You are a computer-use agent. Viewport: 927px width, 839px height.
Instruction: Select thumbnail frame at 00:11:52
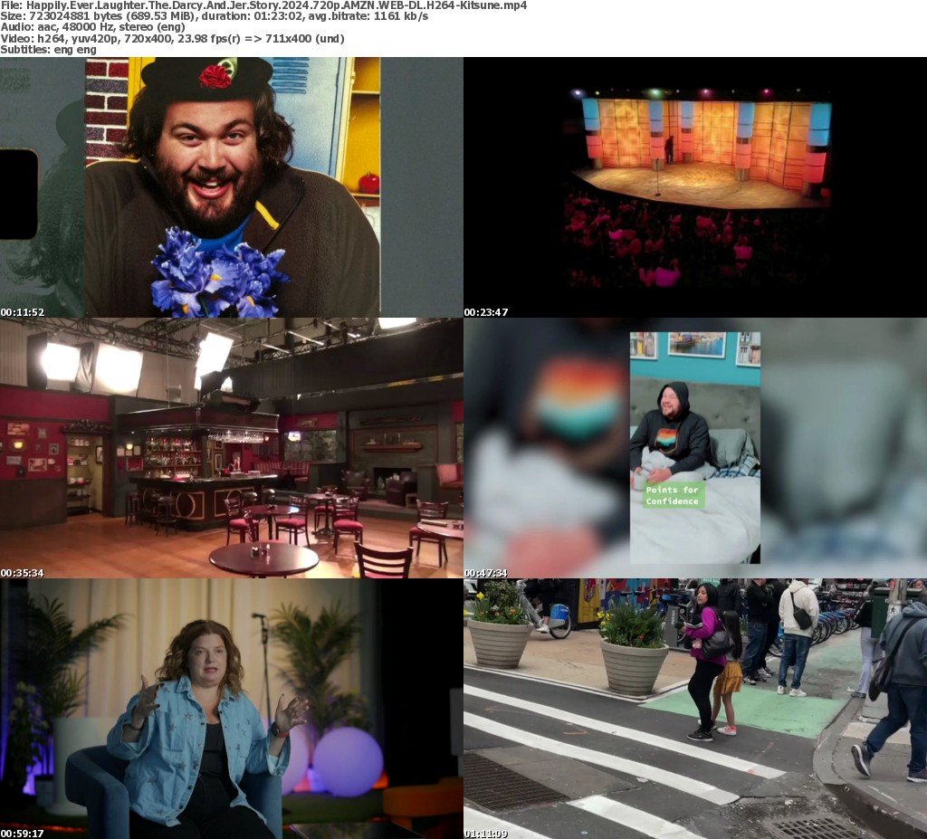tap(232, 187)
